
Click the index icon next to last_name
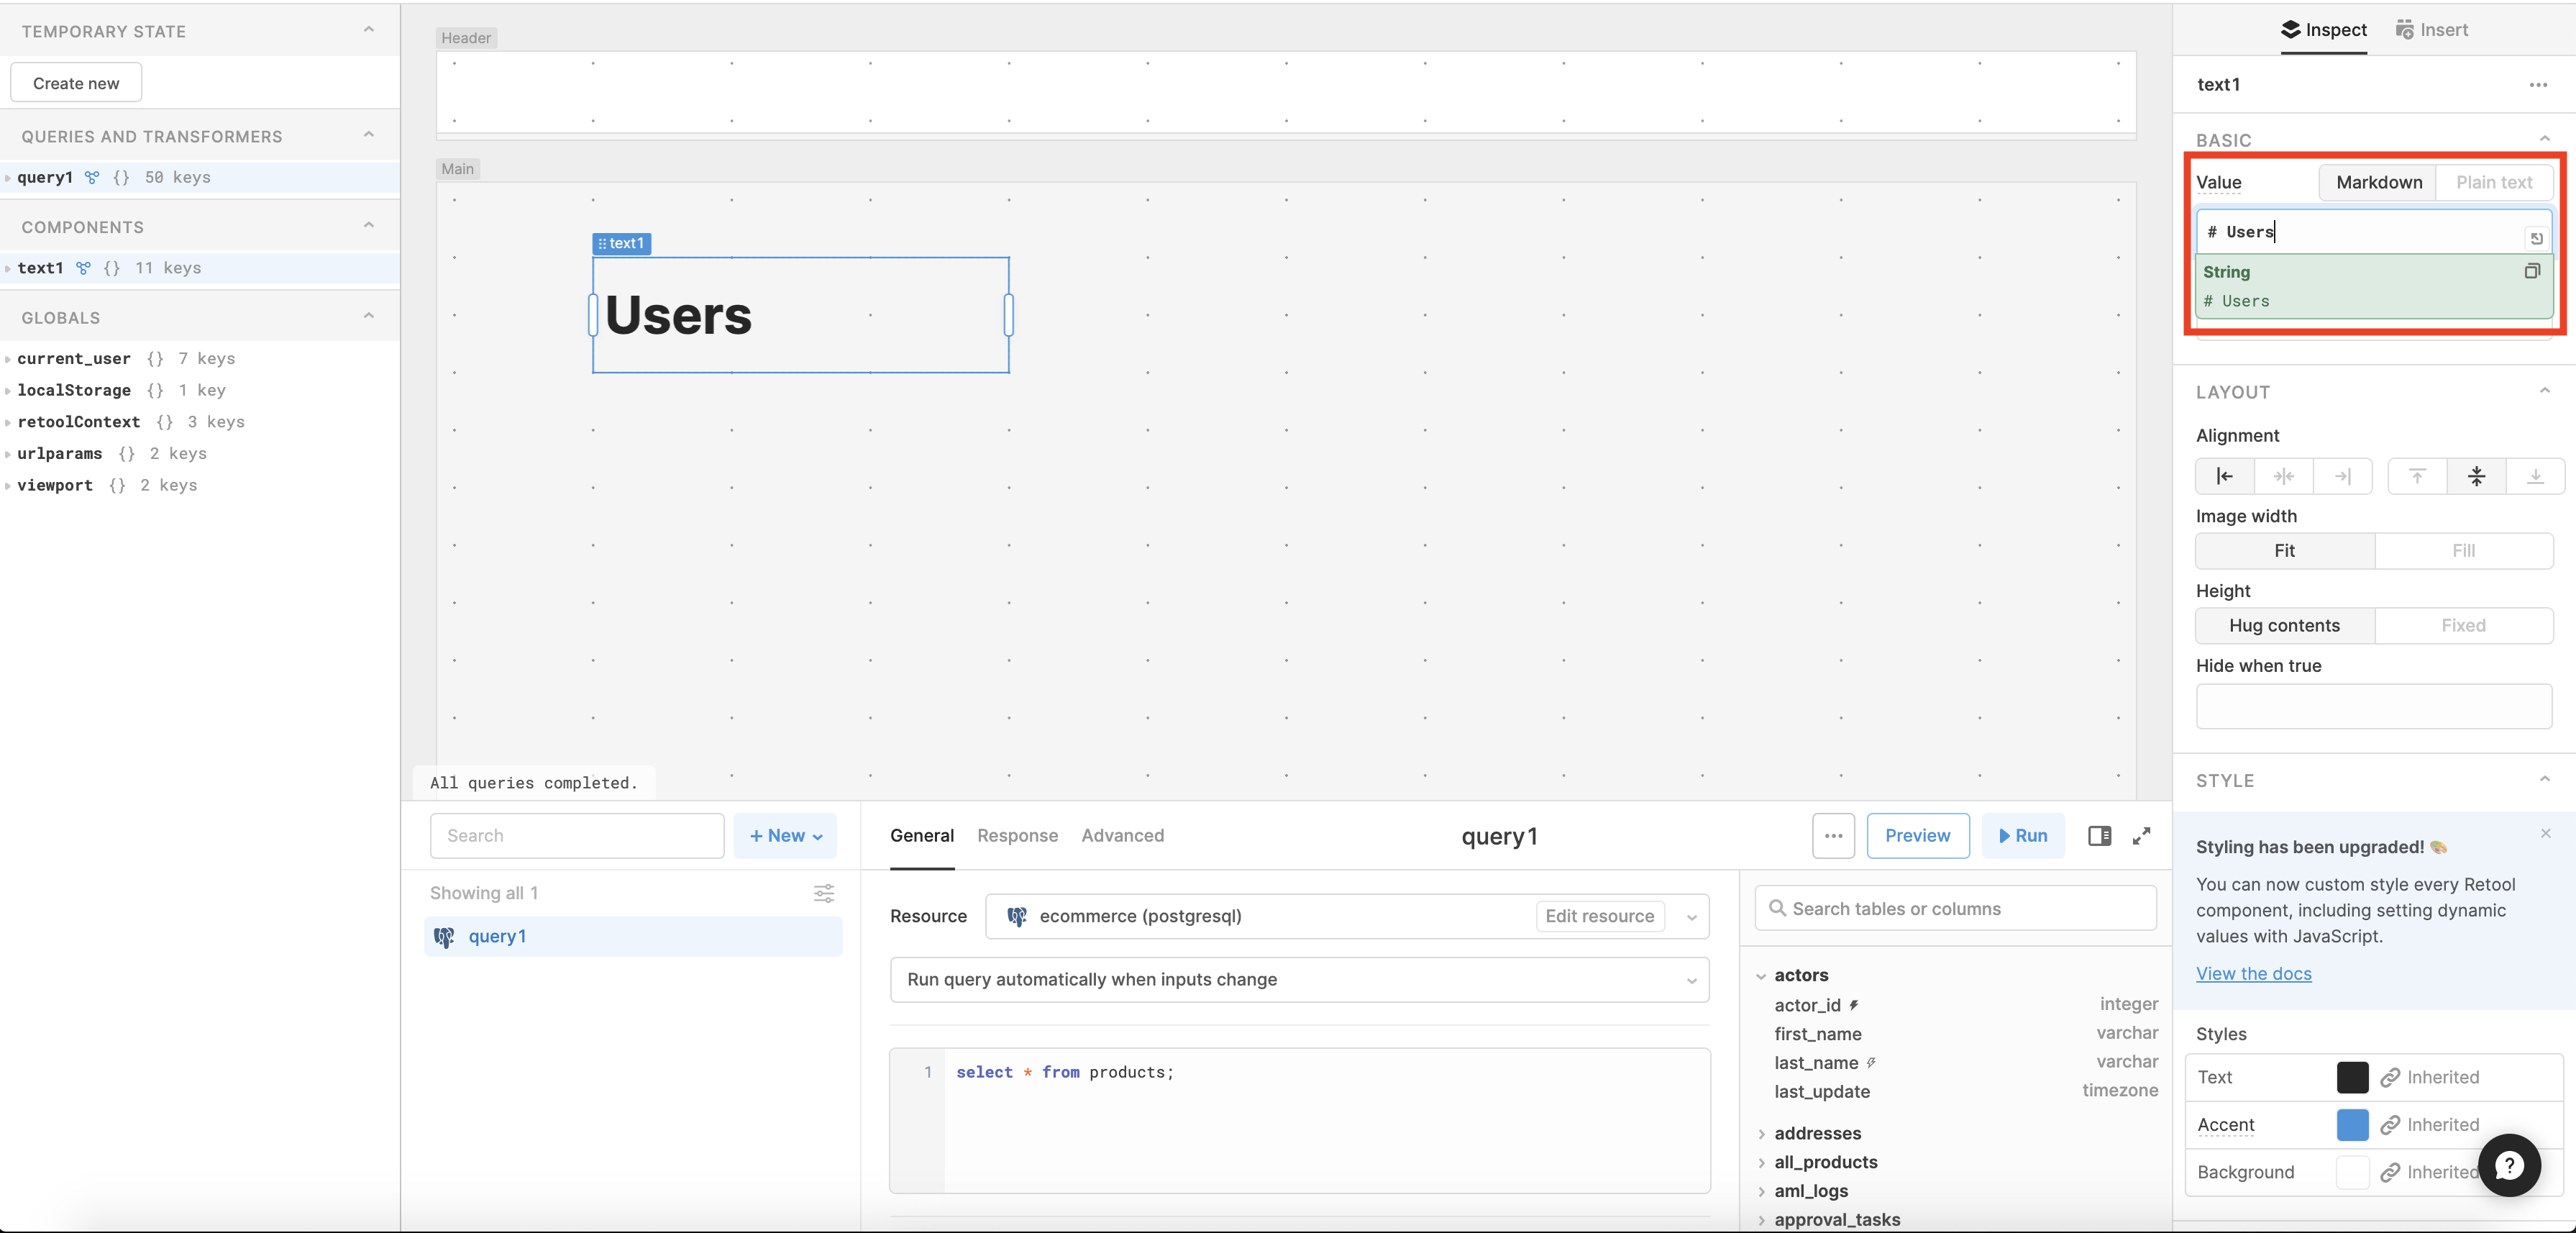pos(1870,1062)
